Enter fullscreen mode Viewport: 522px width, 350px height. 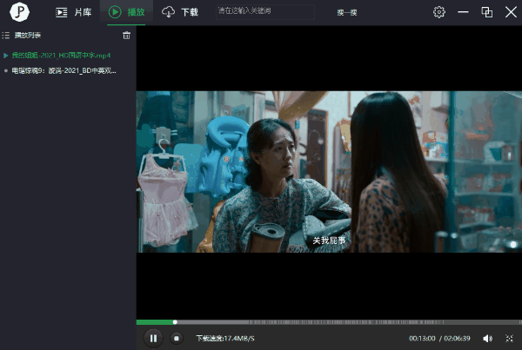point(509,339)
